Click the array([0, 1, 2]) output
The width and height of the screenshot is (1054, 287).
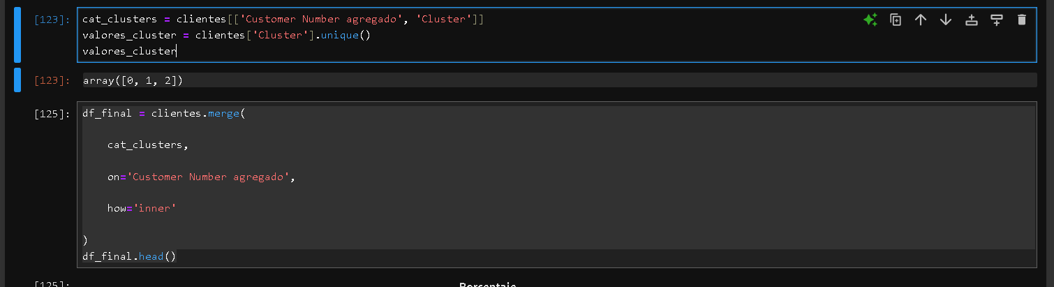(133, 81)
